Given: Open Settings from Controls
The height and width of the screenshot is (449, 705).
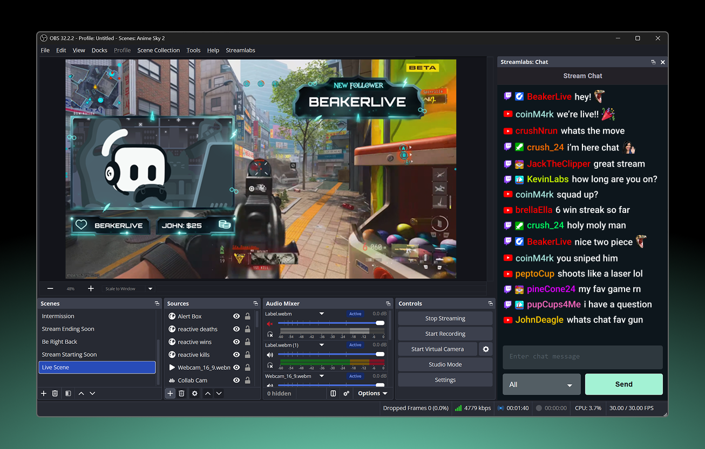Looking at the screenshot, I should coord(445,380).
